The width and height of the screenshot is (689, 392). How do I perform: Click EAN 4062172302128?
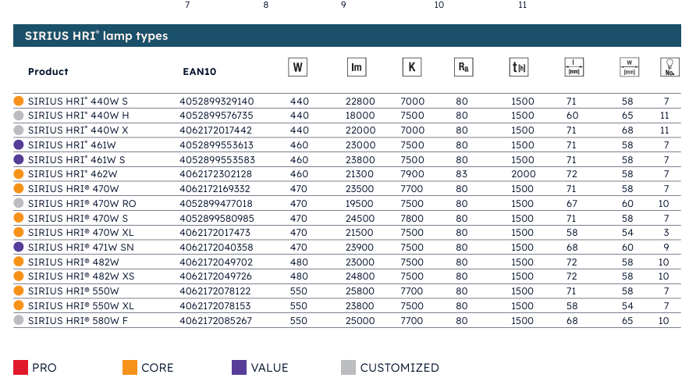[216, 174]
